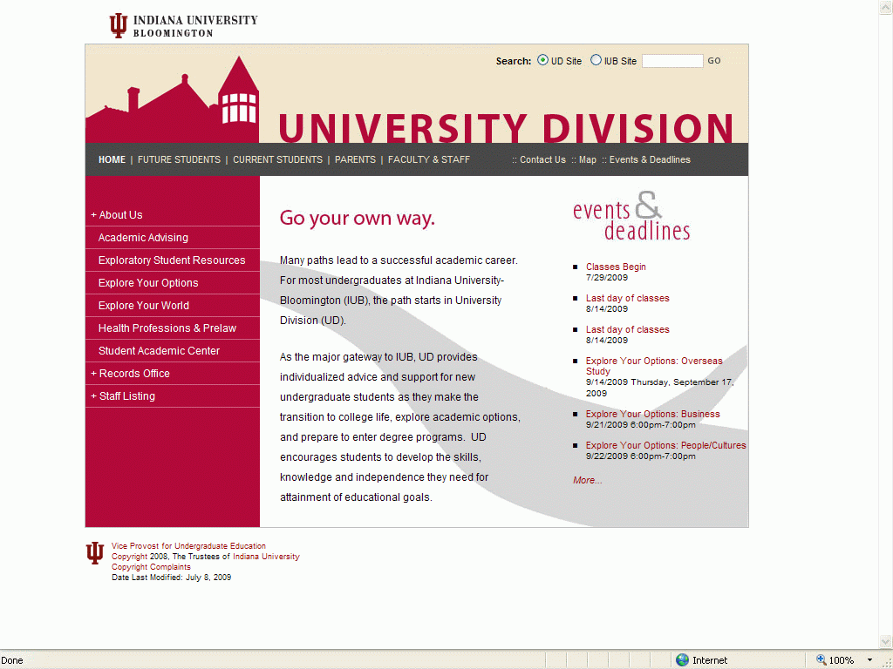Viewport: 893px width, 669px height.
Task: Open Explore Your Options: People/Cultures event
Action: (x=665, y=445)
